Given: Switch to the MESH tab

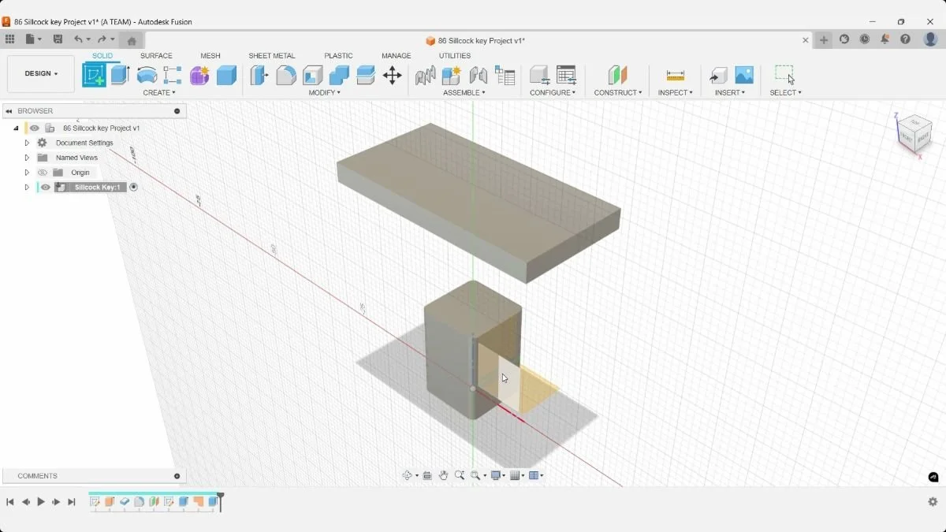Looking at the screenshot, I should [210, 56].
